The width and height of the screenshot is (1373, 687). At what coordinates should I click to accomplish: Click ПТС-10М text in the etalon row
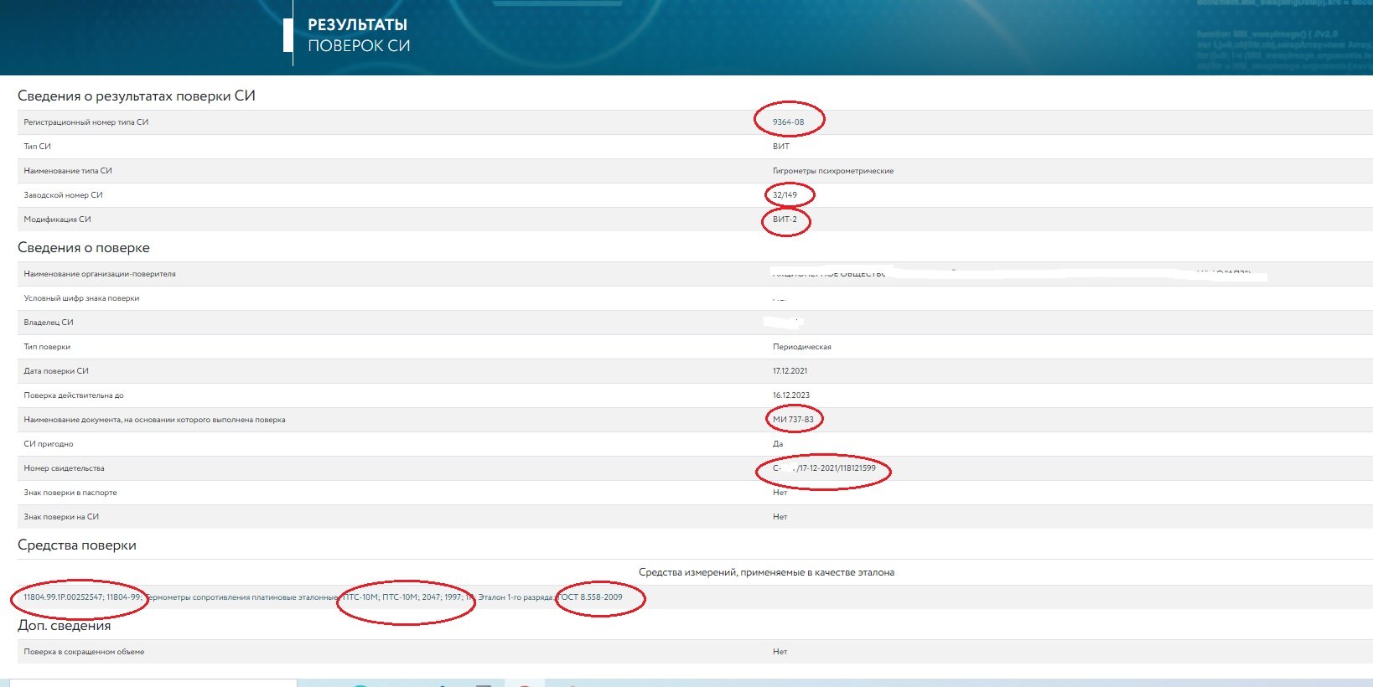pos(361,597)
